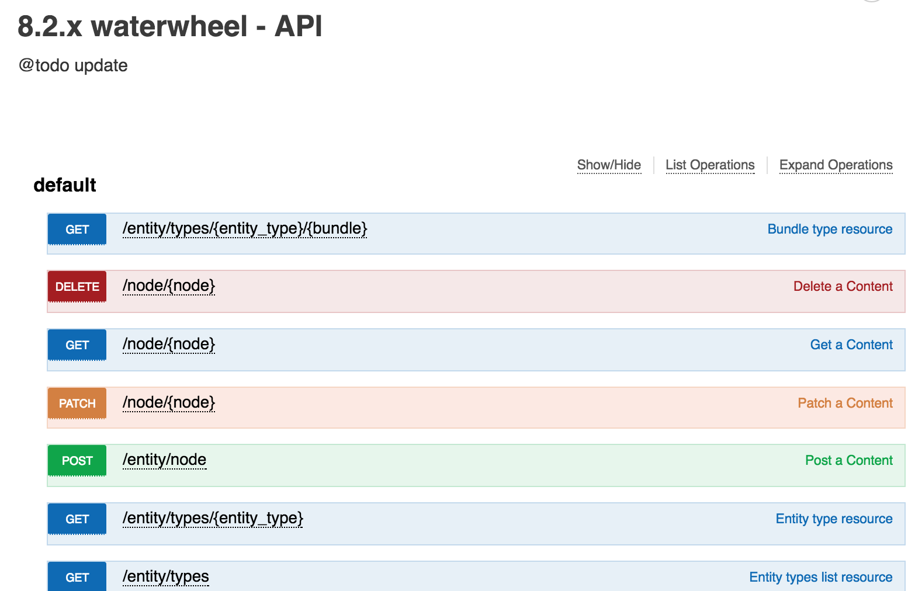The image size is (908, 591).
Task: Expand the PATCH /node/{node} operation
Action: 168,402
